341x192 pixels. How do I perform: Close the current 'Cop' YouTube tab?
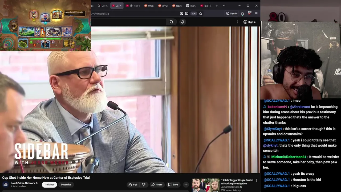point(120,6)
